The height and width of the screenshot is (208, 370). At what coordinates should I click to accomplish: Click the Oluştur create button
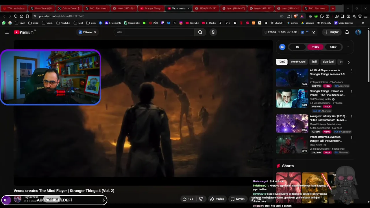331,32
